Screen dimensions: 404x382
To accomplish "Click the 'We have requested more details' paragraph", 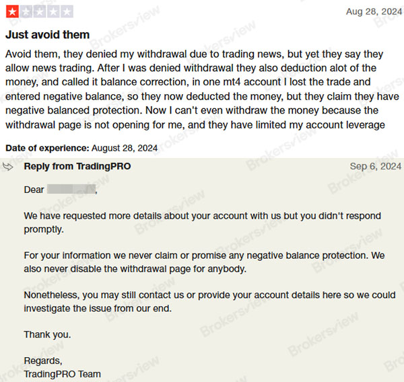I will [202, 223].
